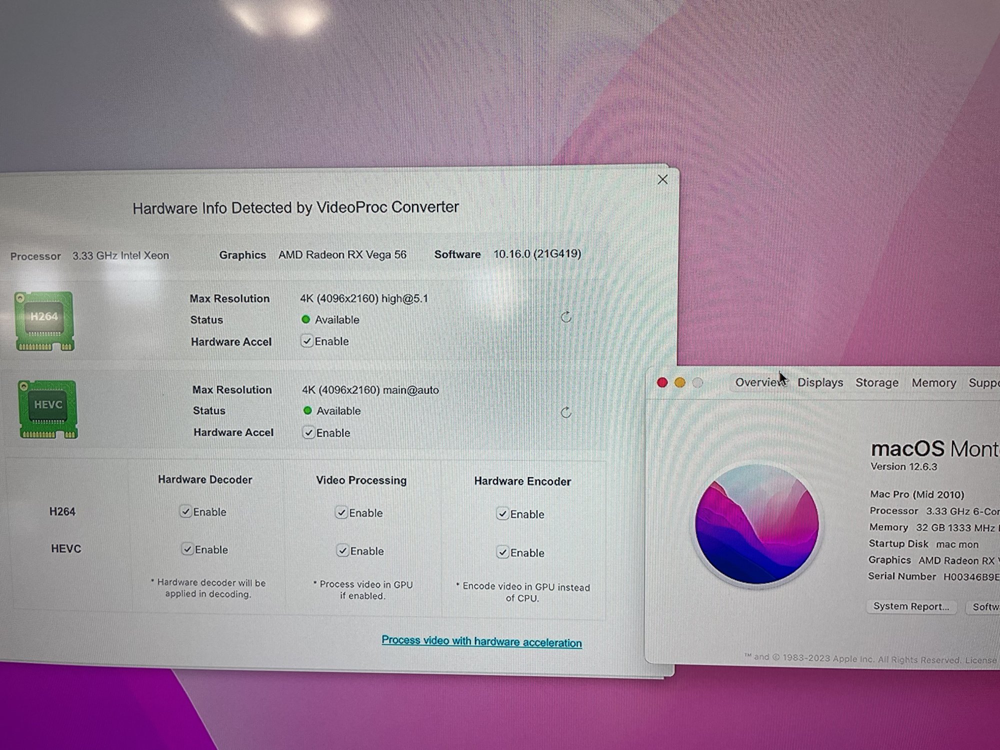Uncheck HEVC Hardware Encoder Enable
1000x750 pixels.
(x=502, y=552)
